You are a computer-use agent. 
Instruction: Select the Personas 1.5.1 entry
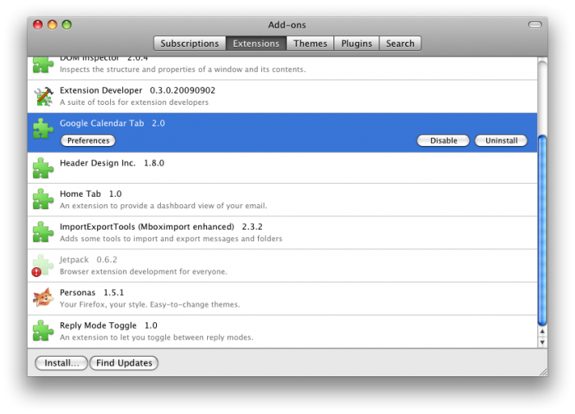point(283,298)
